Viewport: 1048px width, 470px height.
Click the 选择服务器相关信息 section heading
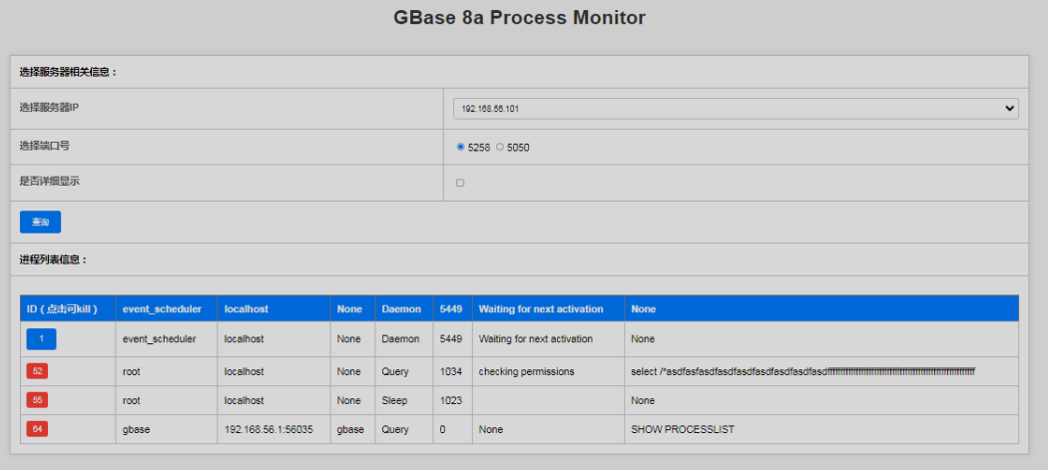68,72
